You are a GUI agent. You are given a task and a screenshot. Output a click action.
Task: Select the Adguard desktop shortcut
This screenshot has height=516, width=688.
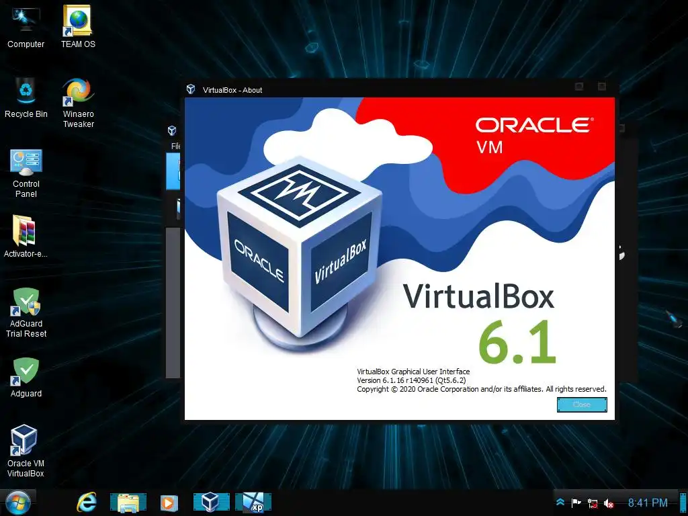click(26, 378)
